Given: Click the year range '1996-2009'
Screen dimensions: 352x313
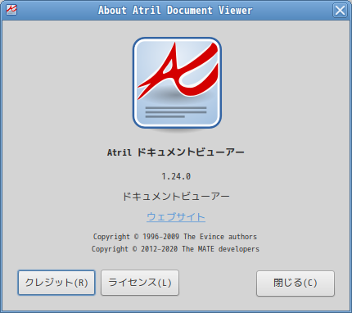Looking at the screenshot, I should pos(161,237).
